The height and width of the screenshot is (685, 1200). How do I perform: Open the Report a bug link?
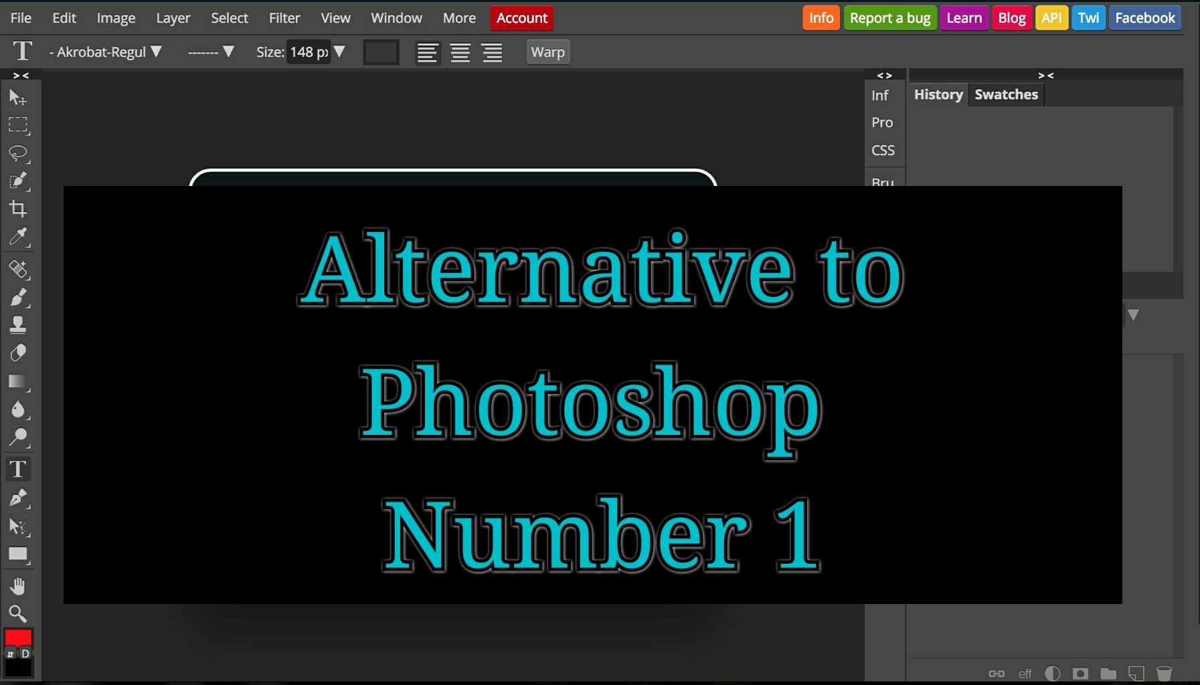pyautogui.click(x=890, y=18)
